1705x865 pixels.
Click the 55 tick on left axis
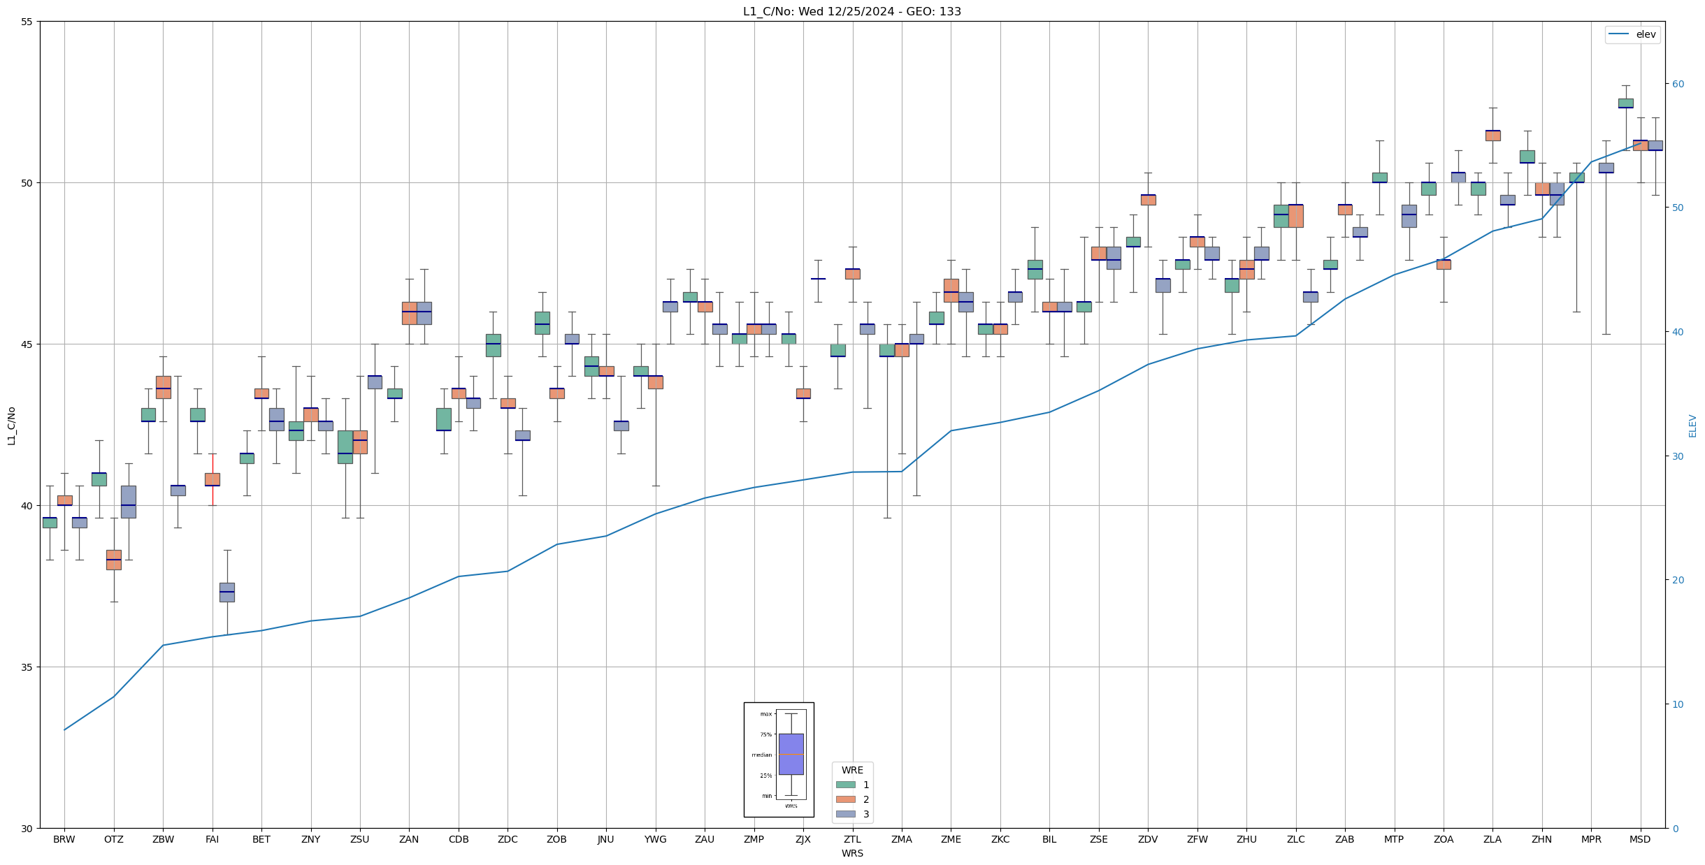(x=27, y=22)
